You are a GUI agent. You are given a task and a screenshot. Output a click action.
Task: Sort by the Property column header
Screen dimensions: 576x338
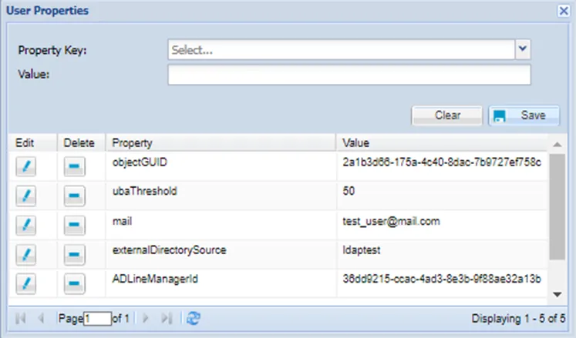point(221,142)
